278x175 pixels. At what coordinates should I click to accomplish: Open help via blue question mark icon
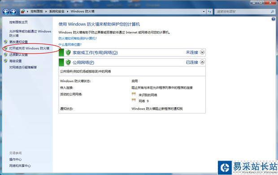point(274,19)
